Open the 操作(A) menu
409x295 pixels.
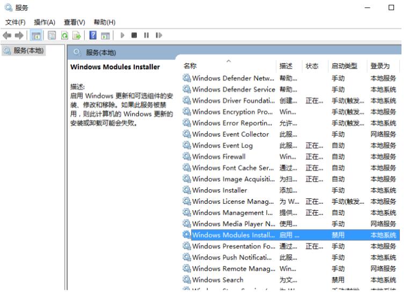[45, 21]
